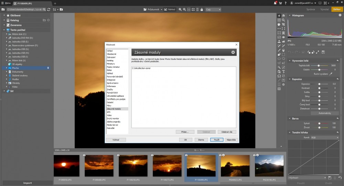Viewport: 344px width, 186px height.
Task: Open the Celý zoom dropdown
Action: 214,10
